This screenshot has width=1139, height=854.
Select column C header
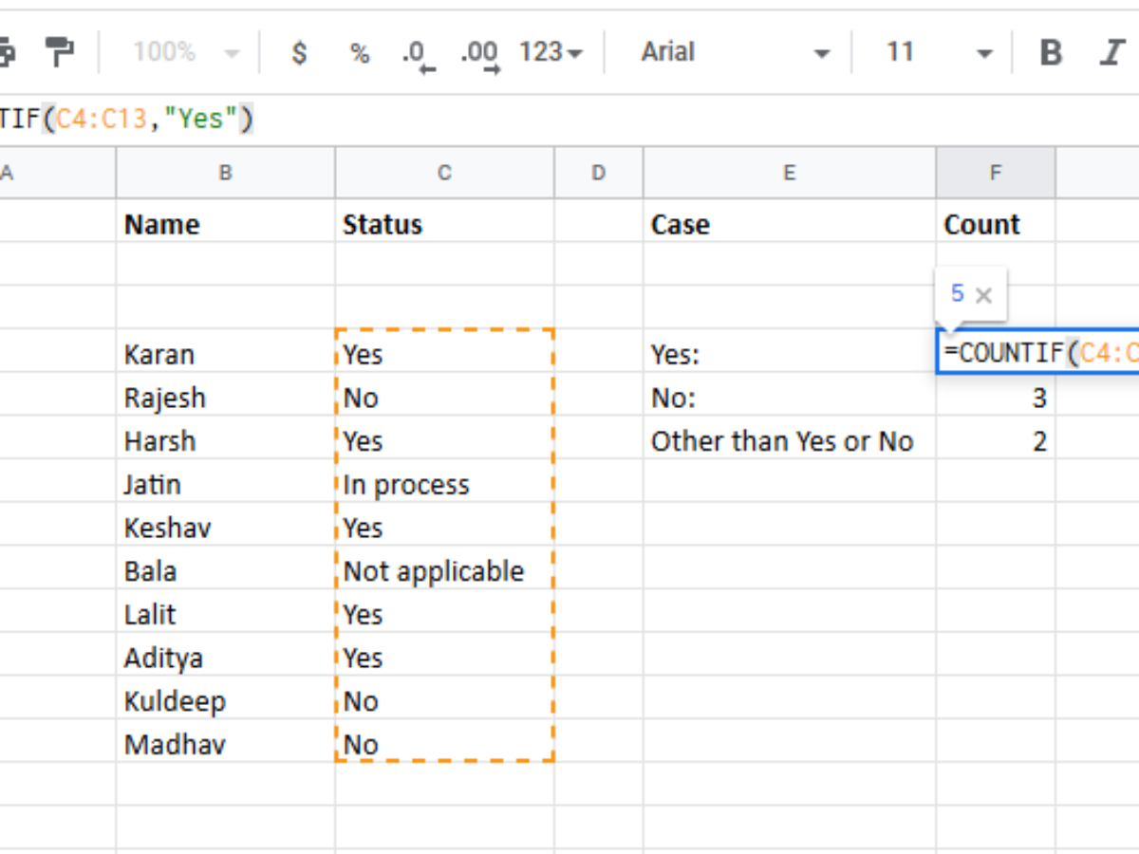[x=444, y=173]
